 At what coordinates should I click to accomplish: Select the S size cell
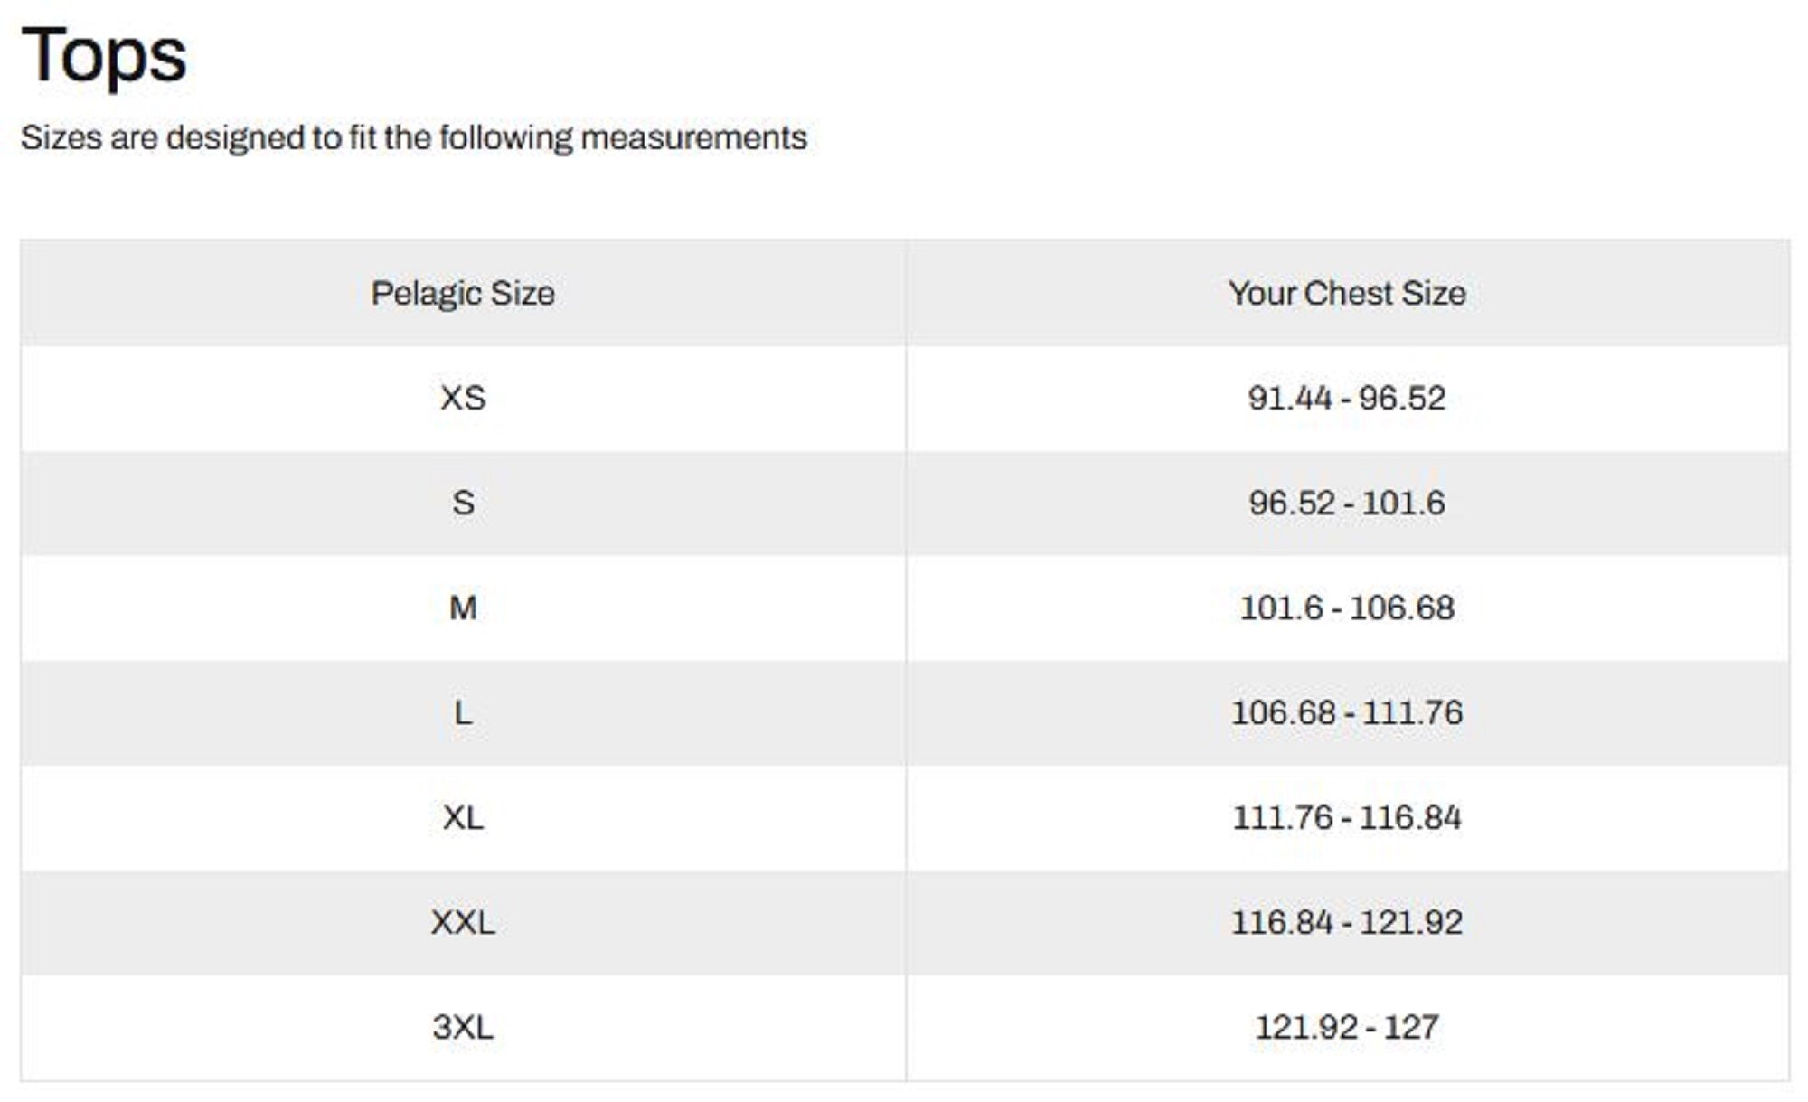(x=463, y=504)
